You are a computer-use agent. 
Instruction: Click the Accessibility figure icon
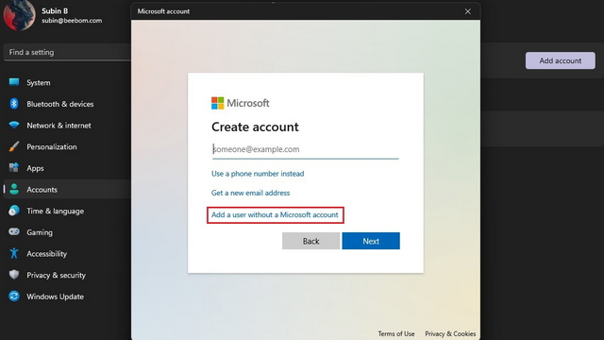pos(14,253)
